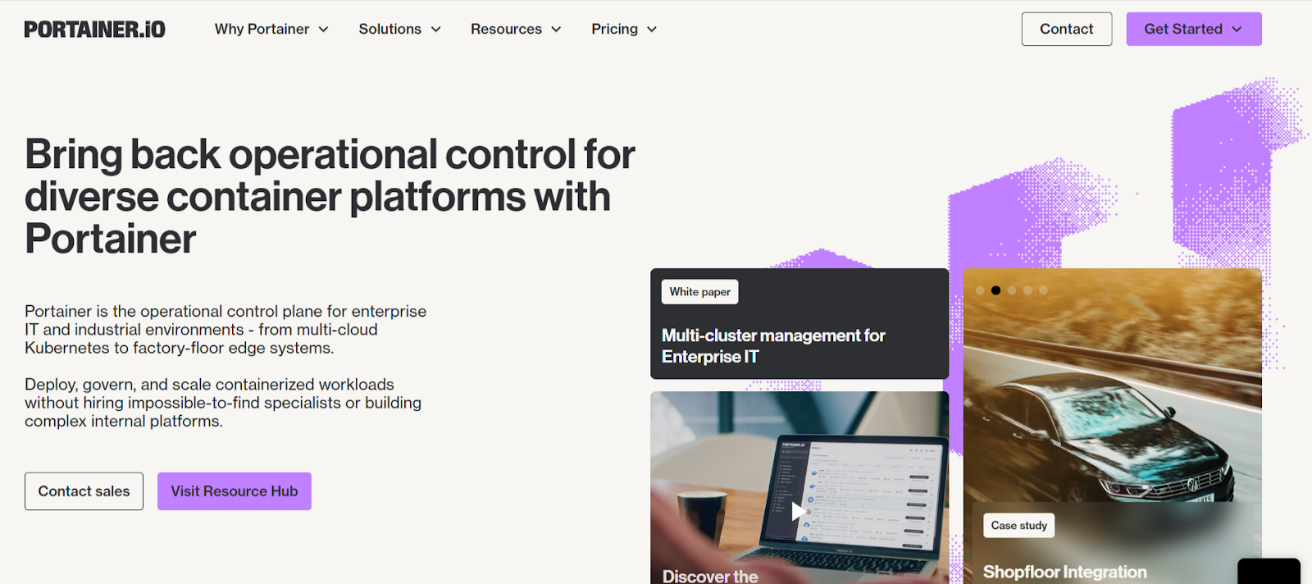Expand the chevron inside Get Started
Screen dimensions: 1312x584
(x=1237, y=30)
